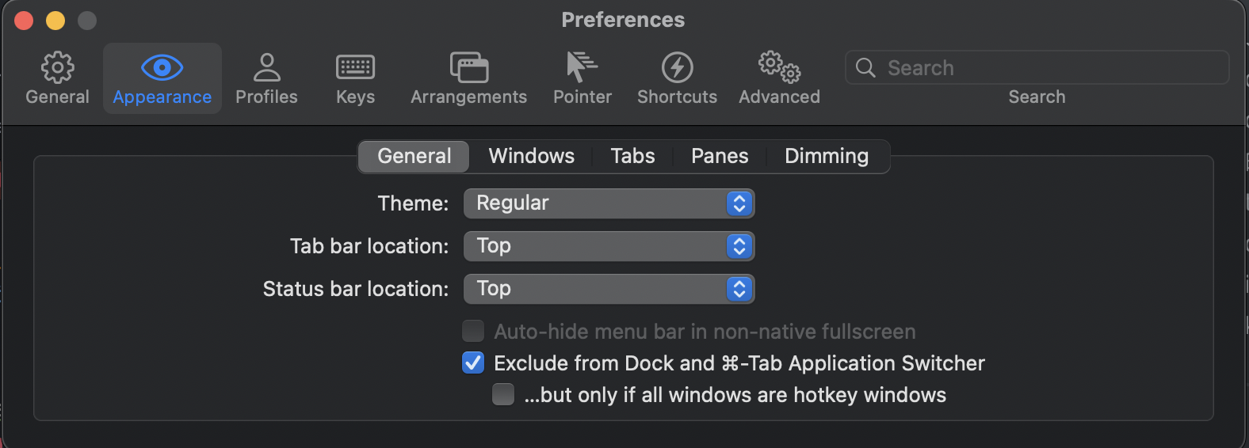Open the Theme dropdown

click(609, 203)
